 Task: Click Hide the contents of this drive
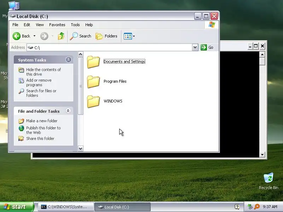pyautogui.click(x=44, y=72)
